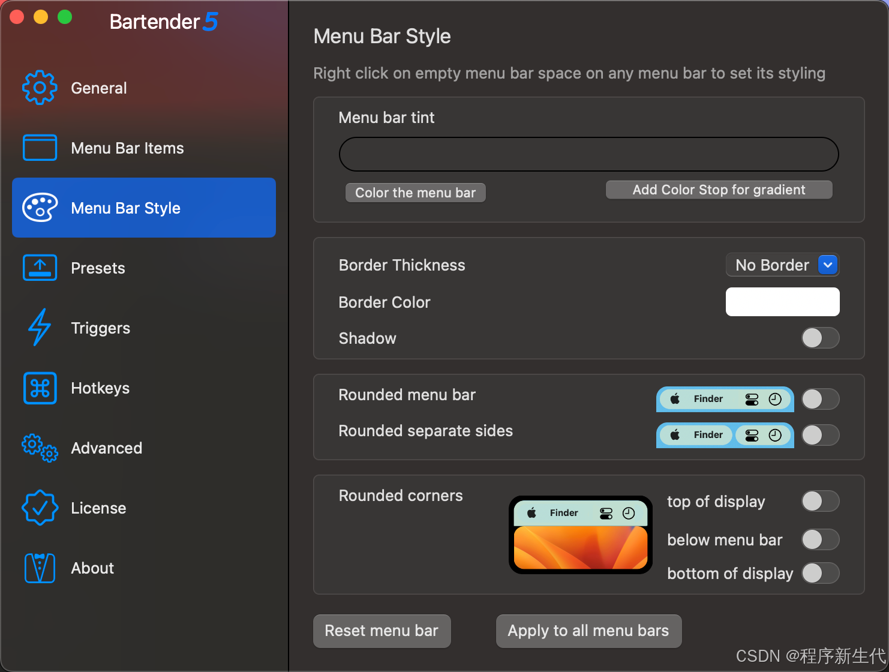Show the License section
This screenshot has width=889, height=672.
tap(144, 508)
